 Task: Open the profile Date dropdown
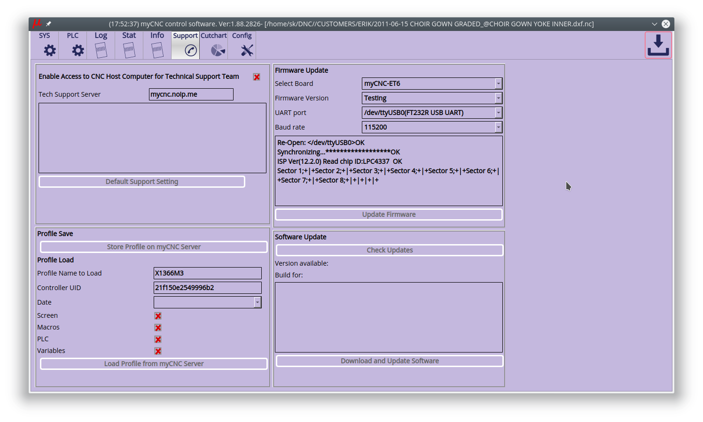pyautogui.click(x=258, y=302)
